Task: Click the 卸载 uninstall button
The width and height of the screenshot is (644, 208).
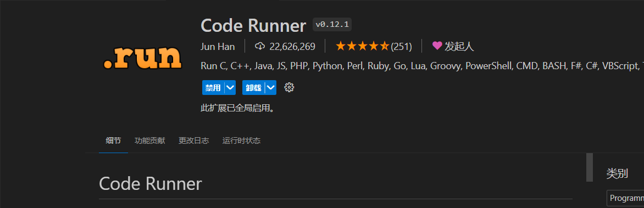Action: 253,87
